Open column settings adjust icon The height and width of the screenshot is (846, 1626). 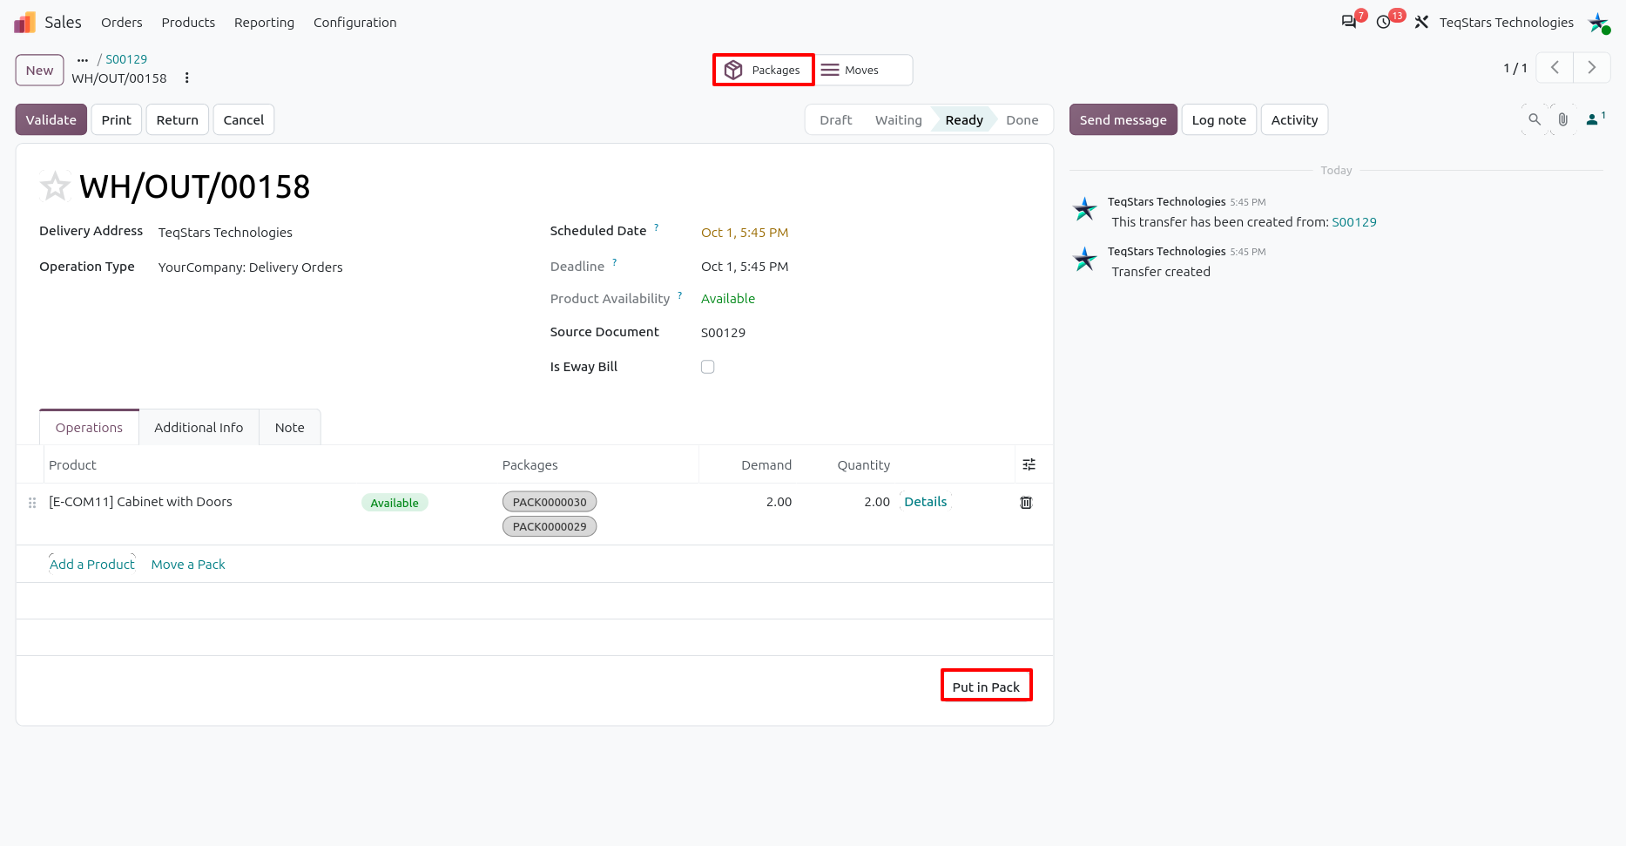pos(1029,464)
